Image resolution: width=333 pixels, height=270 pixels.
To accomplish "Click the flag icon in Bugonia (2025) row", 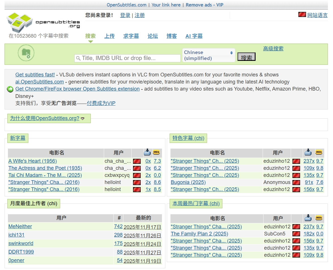I will click(x=296, y=183).
